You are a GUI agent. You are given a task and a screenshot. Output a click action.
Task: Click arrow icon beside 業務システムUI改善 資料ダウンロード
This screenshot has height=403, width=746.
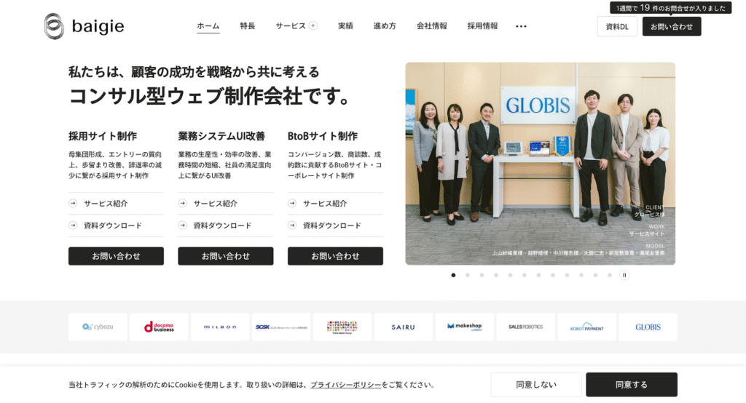tap(182, 226)
